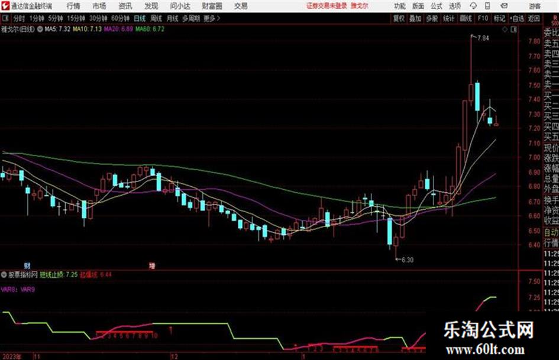Screen dimensions: 559x360
Task: Open the 多周期 multi-period view
Action: [x=191, y=18]
